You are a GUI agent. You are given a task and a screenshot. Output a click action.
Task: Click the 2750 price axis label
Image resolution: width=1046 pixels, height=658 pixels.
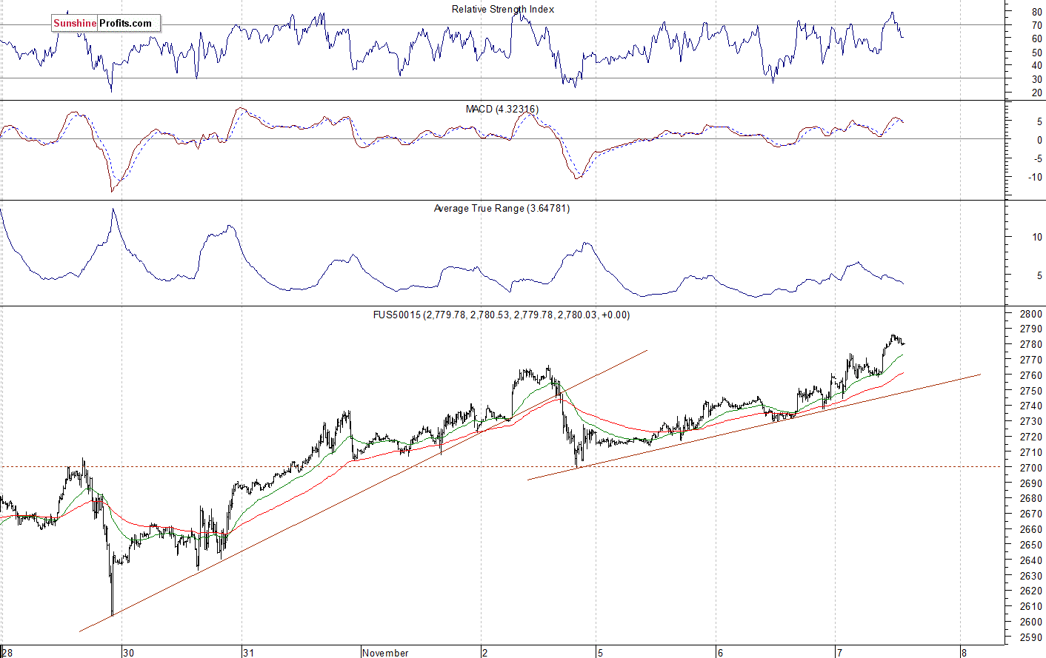click(x=1030, y=391)
